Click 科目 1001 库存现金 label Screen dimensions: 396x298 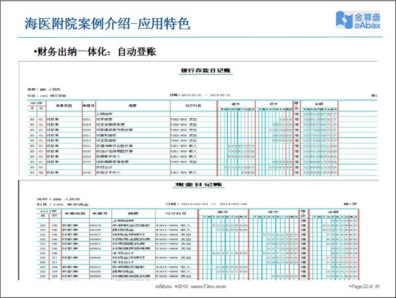tap(62, 204)
